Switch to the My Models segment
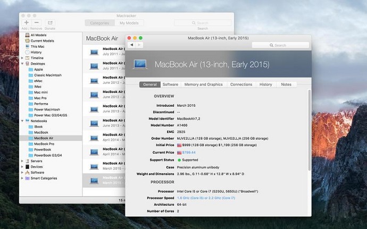 pyautogui.click(x=129, y=23)
